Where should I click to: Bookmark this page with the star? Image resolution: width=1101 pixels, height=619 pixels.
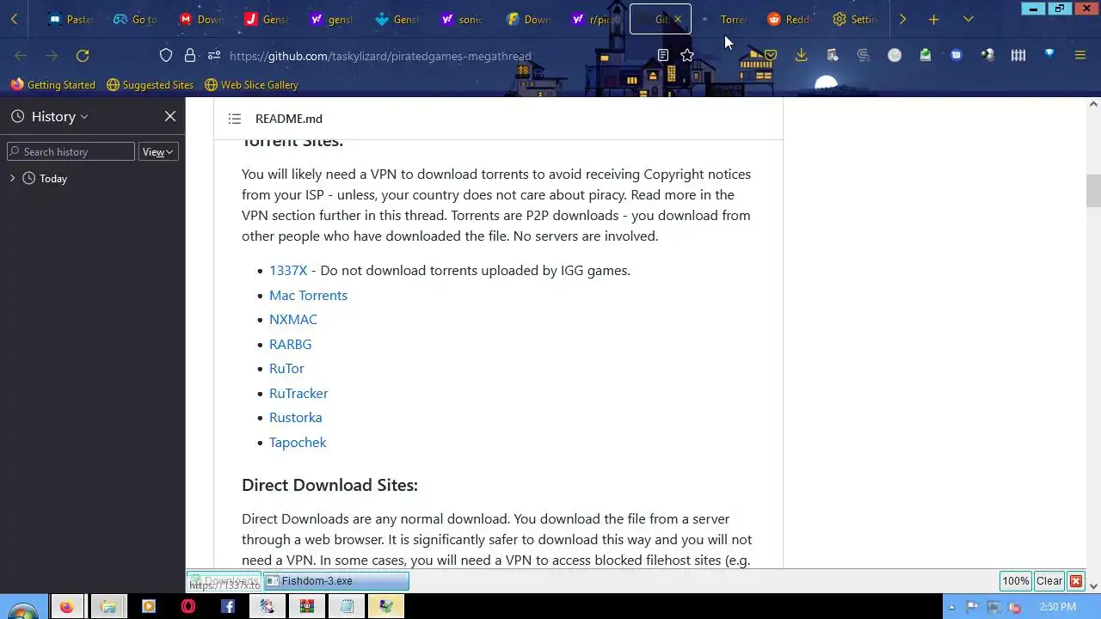tap(687, 56)
